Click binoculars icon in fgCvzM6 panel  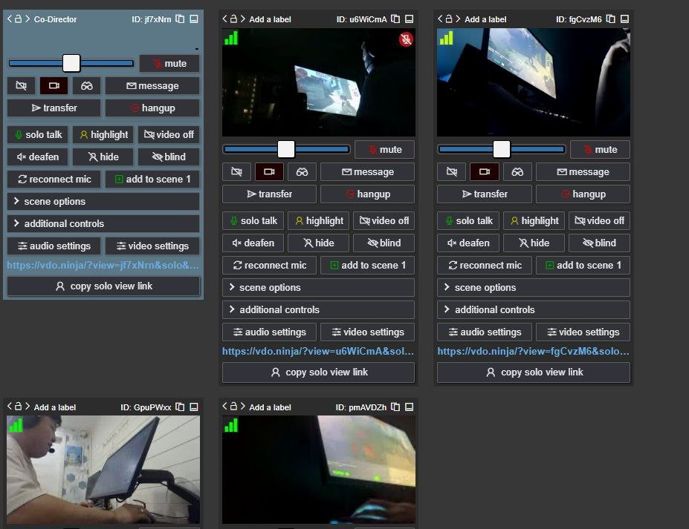[x=517, y=171]
